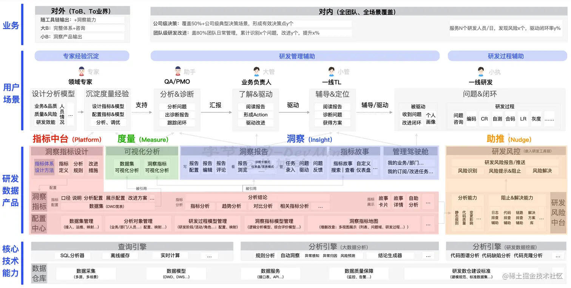This screenshot has height=288, width=571.
Task: Click the 收到问题 box
Action: point(412,115)
